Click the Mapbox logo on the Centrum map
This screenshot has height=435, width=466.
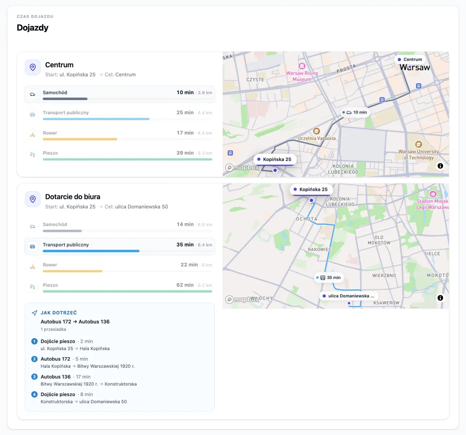(x=242, y=168)
